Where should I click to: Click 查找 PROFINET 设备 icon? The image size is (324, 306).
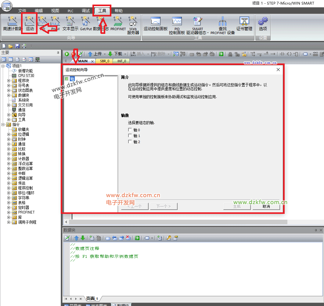[222, 26]
